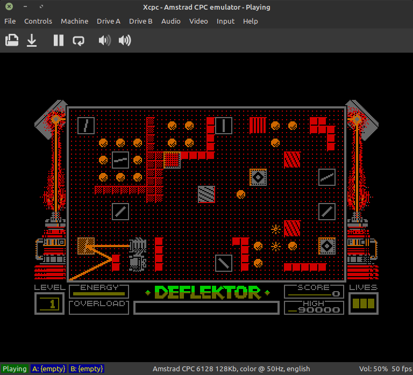Close the Xcpc emulator window
Screen dimensions: 413x375
tap(9, 6)
